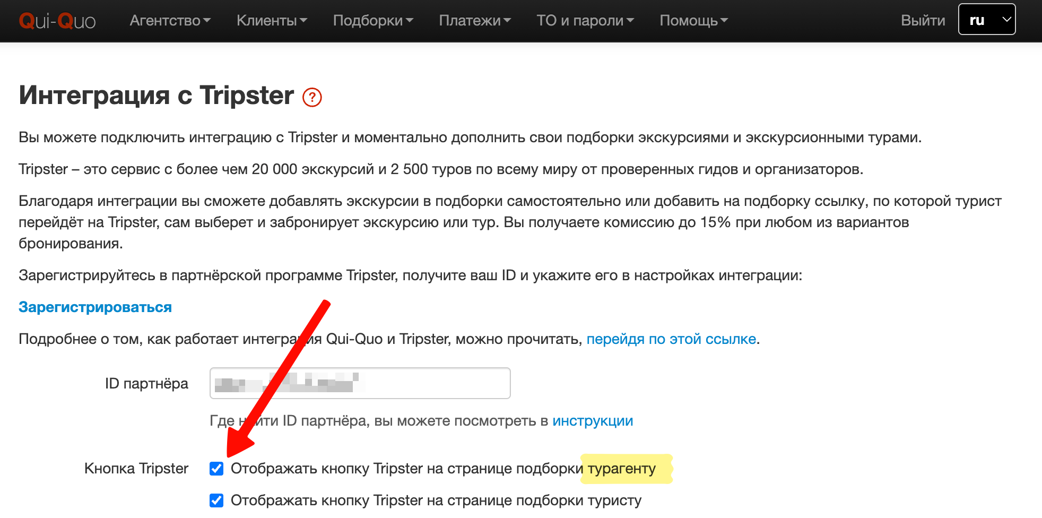This screenshot has height=518, width=1042.
Task: Open the Подборки menu
Action: pos(373,20)
